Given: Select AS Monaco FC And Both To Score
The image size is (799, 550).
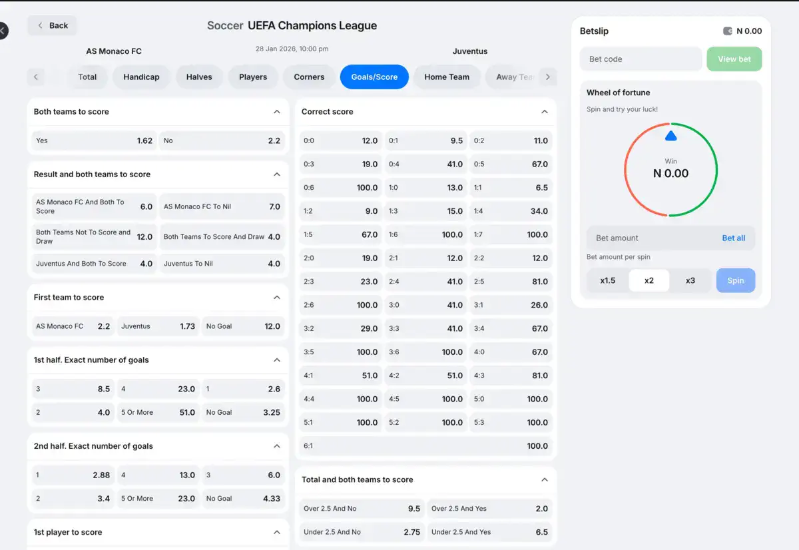Looking at the screenshot, I should pyautogui.click(x=94, y=206).
